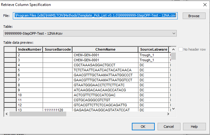Toggle the No header row checkbox
Image resolution: width=210 pixels, height=135 pixels.
click(181, 49)
